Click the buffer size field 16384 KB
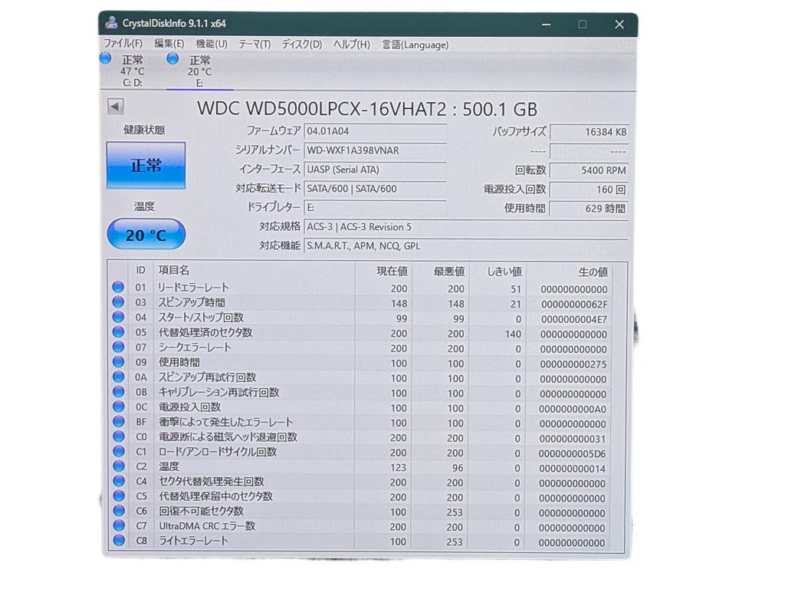 point(589,132)
